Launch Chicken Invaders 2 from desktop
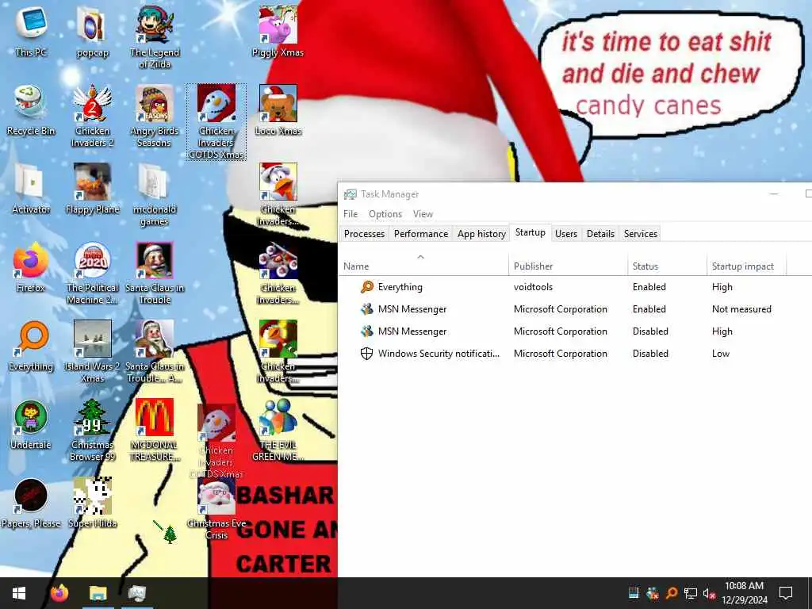This screenshot has height=609, width=812. tap(92, 116)
